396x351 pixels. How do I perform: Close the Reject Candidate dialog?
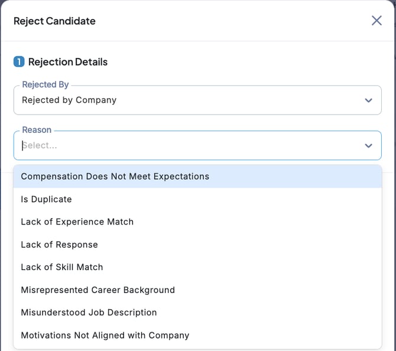coord(376,21)
